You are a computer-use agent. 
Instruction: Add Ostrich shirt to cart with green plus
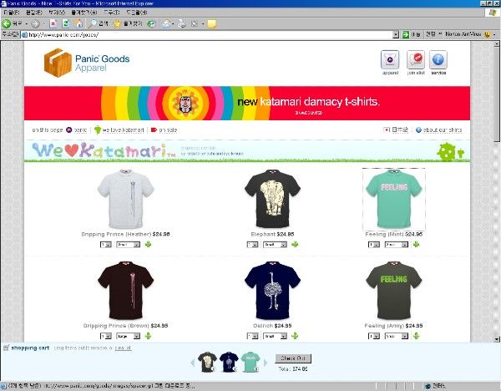(295, 336)
